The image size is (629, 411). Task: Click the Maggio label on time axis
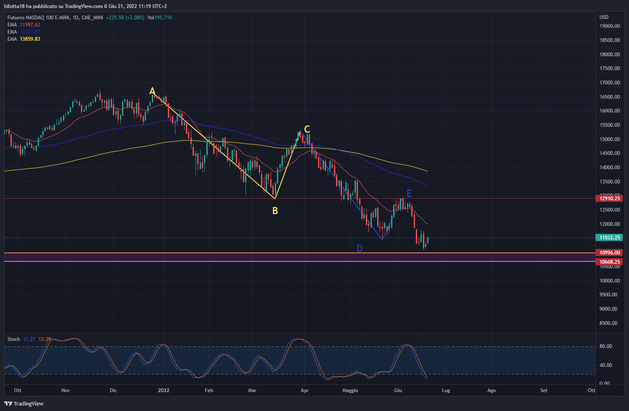click(350, 390)
